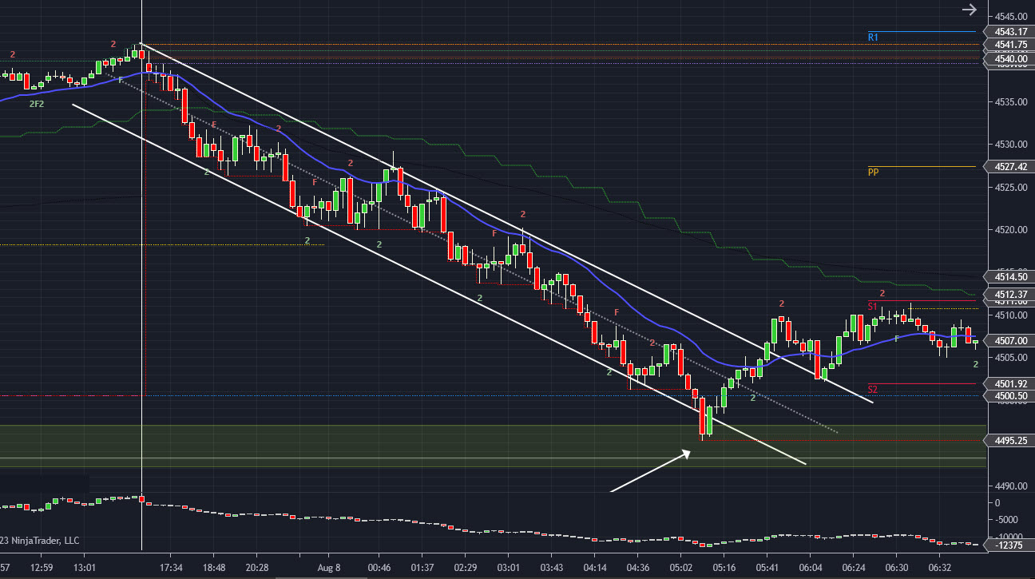Select the 2F2 signal marker
1035x579 pixels.
(37, 104)
